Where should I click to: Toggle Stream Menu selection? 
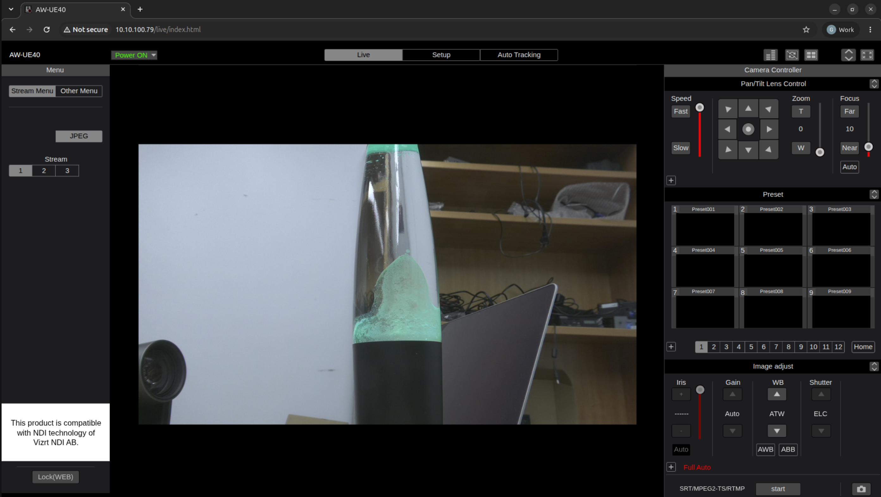tap(32, 91)
